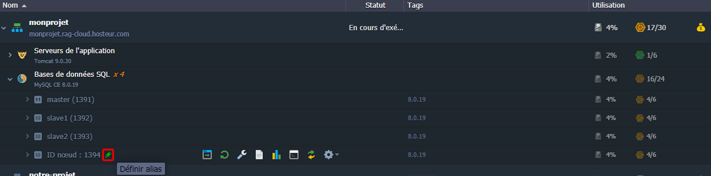Expand slave1 (1392) node details
Image resolution: width=711 pixels, height=176 pixels.
tap(27, 118)
